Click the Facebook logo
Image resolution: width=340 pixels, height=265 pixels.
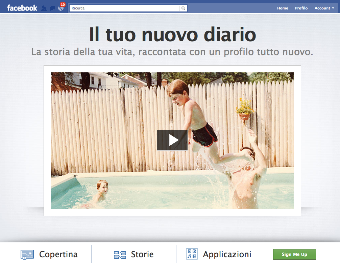tap(22, 8)
